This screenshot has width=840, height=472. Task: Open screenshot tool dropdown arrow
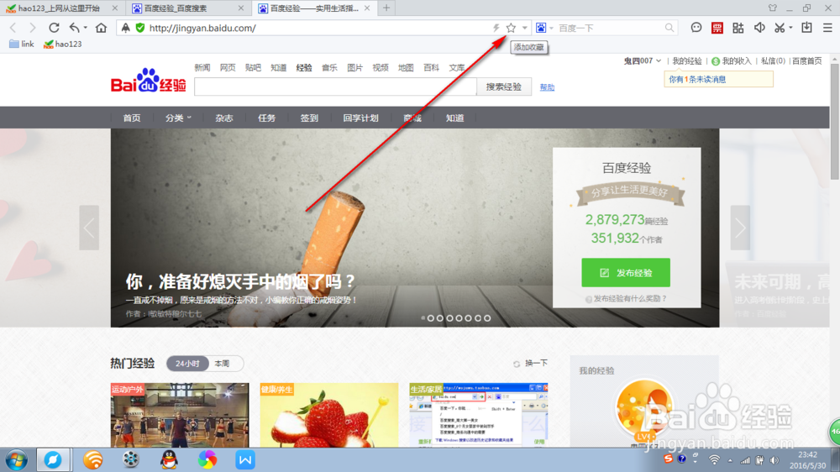point(790,28)
